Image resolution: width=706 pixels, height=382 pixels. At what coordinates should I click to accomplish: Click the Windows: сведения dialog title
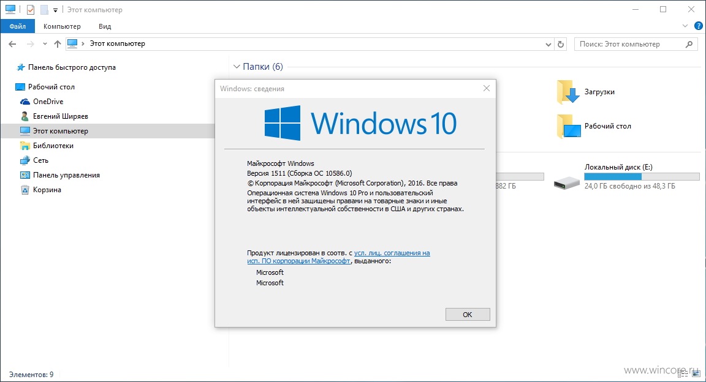point(252,89)
